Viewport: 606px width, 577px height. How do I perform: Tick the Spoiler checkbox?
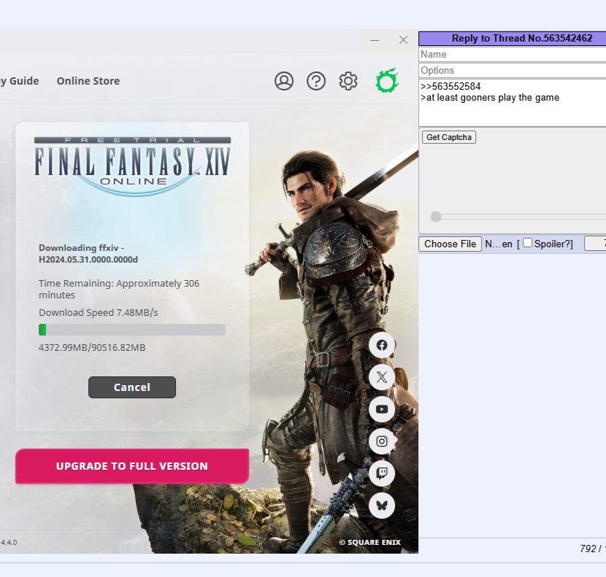coord(527,243)
